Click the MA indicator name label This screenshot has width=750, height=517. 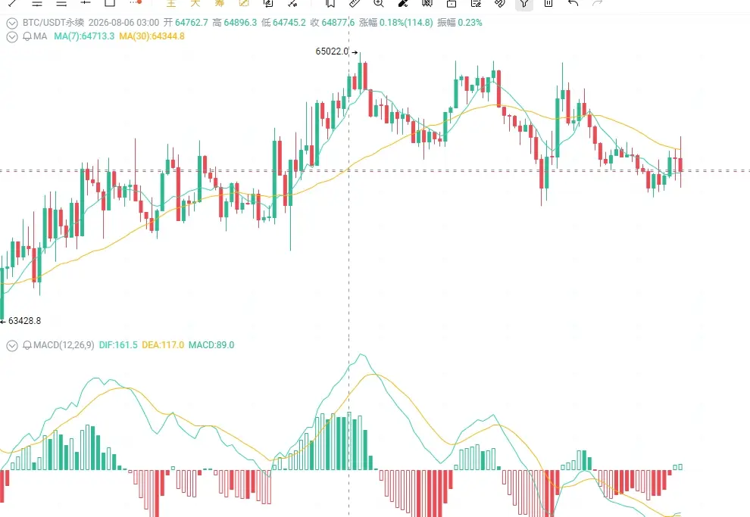coord(40,36)
